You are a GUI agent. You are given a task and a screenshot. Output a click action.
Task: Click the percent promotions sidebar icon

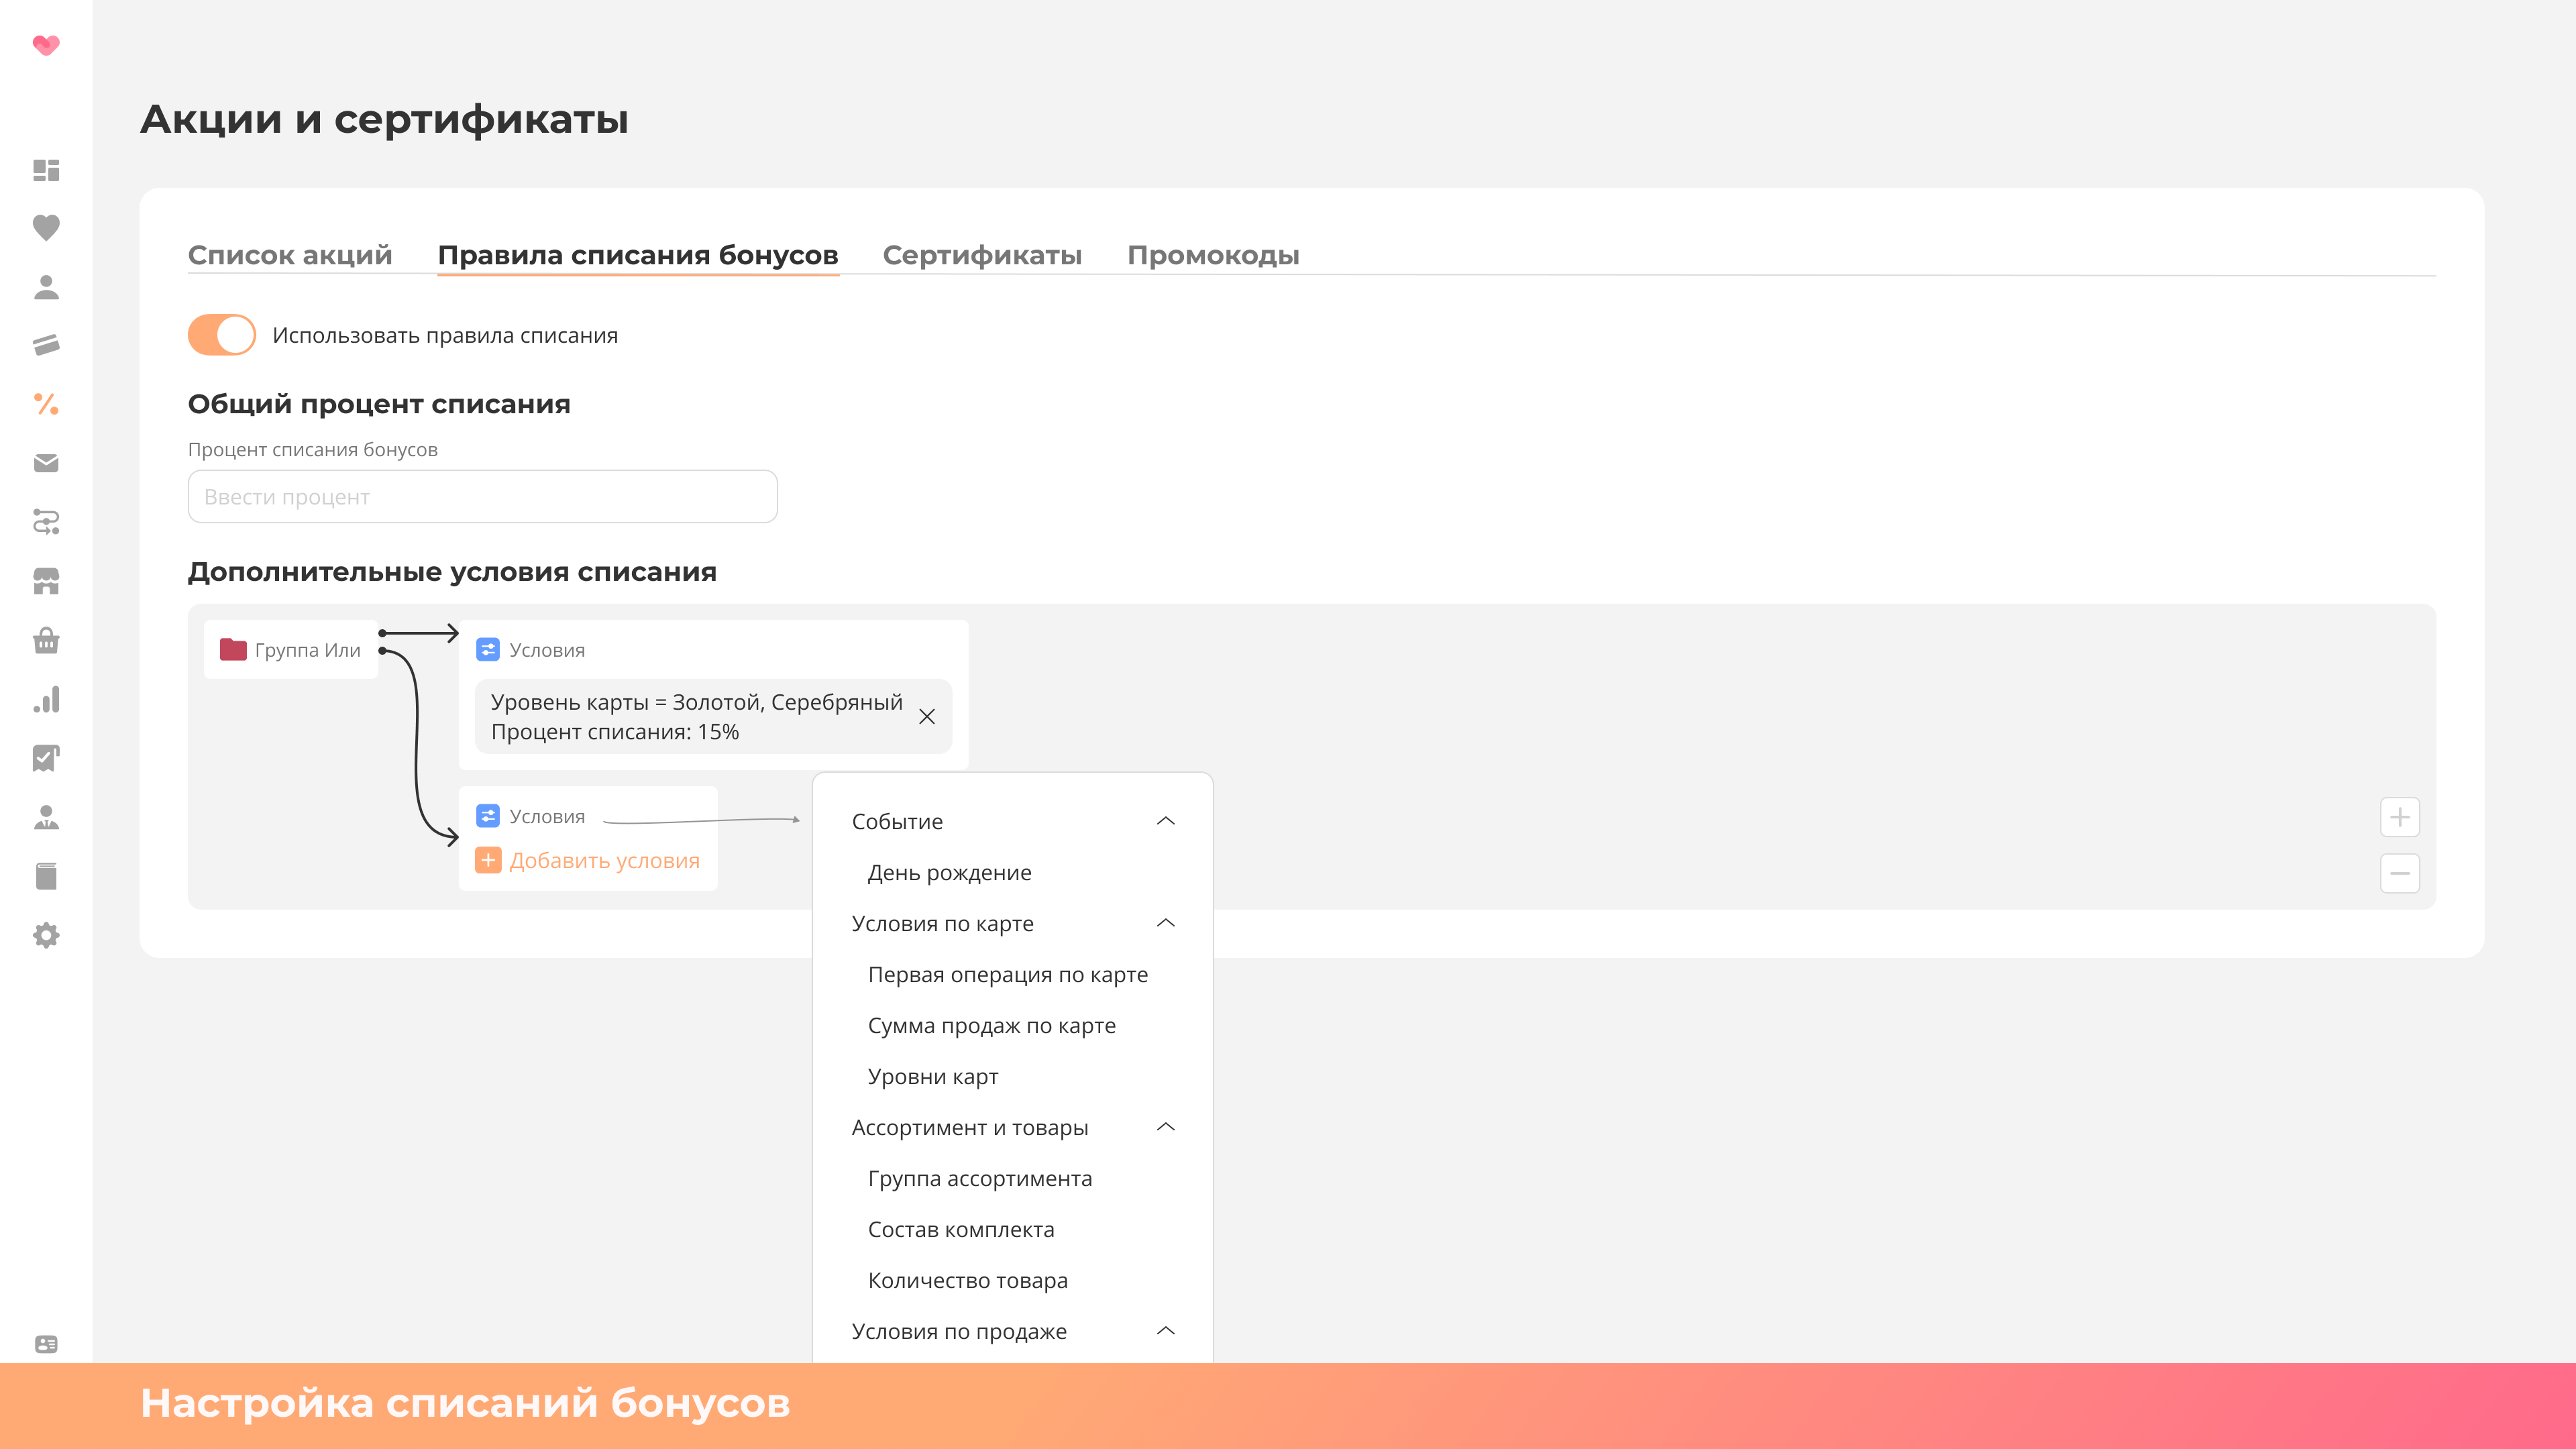46,404
